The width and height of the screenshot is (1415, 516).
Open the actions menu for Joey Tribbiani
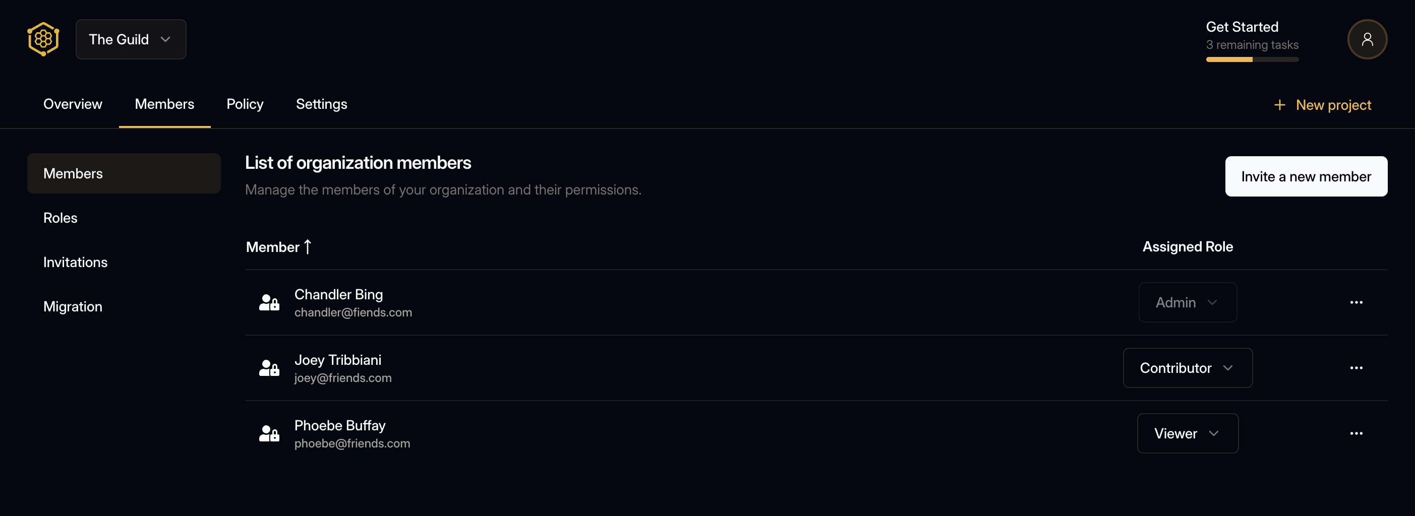pos(1355,368)
